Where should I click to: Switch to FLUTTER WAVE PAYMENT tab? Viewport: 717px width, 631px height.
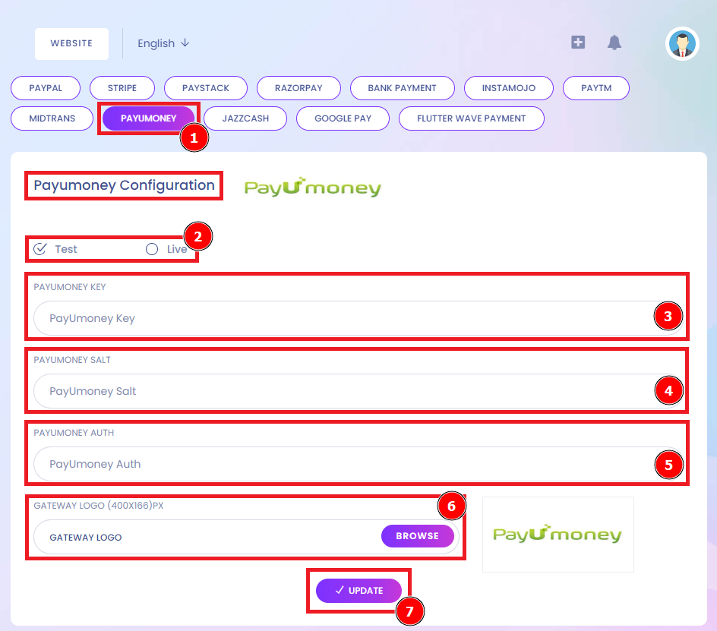[x=472, y=118]
